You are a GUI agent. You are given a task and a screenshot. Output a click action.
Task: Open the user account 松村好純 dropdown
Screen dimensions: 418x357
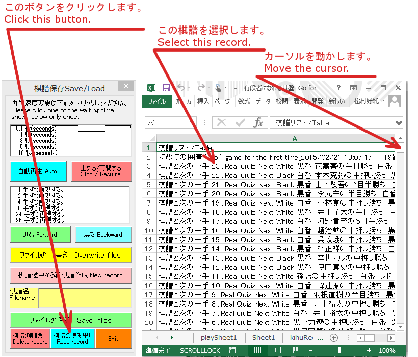[382, 101]
